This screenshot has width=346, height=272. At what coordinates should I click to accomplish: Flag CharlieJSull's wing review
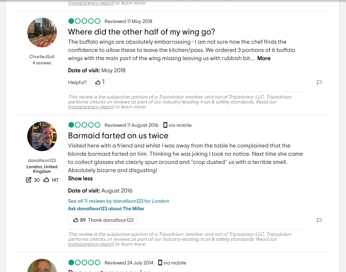[x=319, y=83]
